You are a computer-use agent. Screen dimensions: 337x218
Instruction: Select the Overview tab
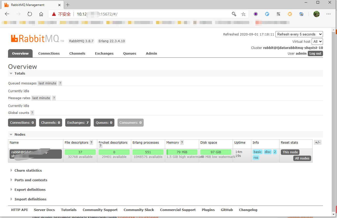pyautogui.click(x=20, y=53)
